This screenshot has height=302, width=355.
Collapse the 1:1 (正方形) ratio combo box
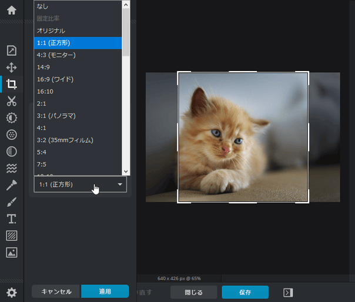pos(80,184)
